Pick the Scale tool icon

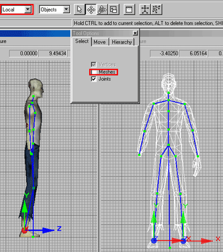tap(113, 9)
